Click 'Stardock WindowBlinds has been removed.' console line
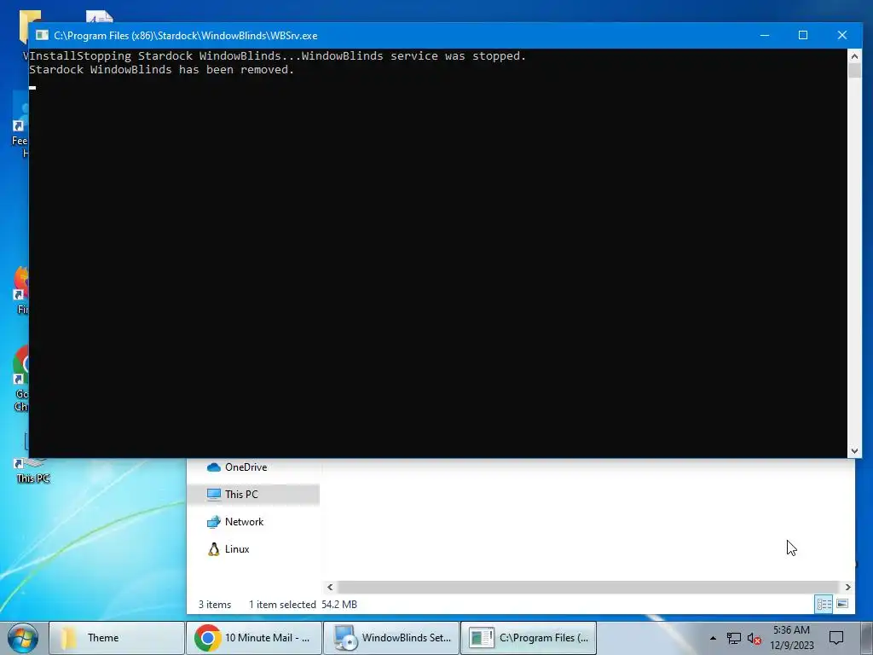The width and height of the screenshot is (873, 655). click(161, 70)
